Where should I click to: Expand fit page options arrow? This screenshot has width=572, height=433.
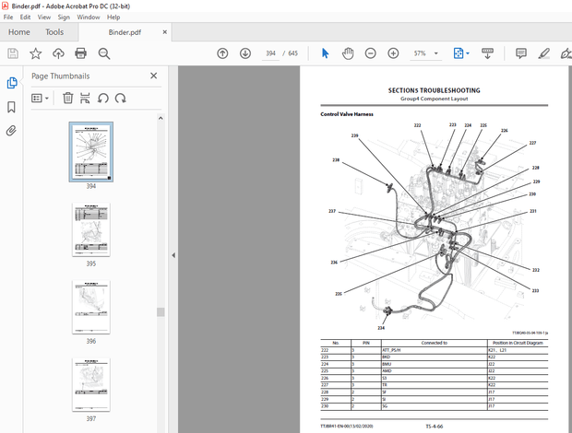468,53
